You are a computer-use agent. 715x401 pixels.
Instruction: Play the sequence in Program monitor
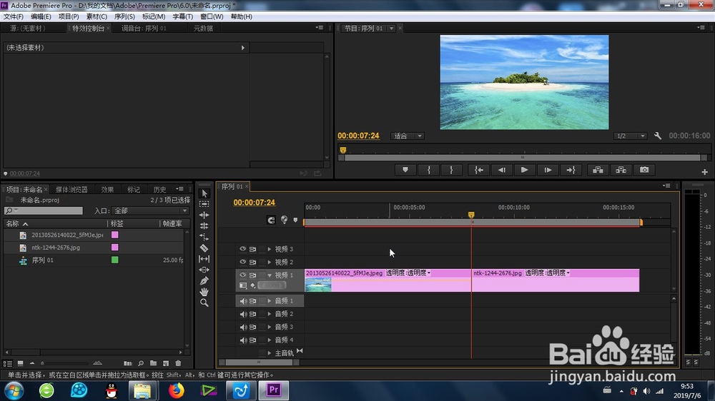(524, 170)
